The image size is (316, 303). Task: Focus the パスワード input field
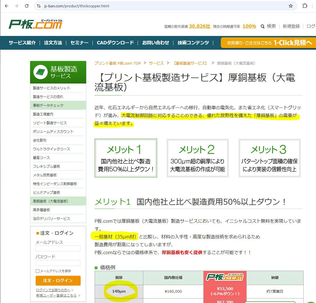pyautogui.click(x=58, y=263)
